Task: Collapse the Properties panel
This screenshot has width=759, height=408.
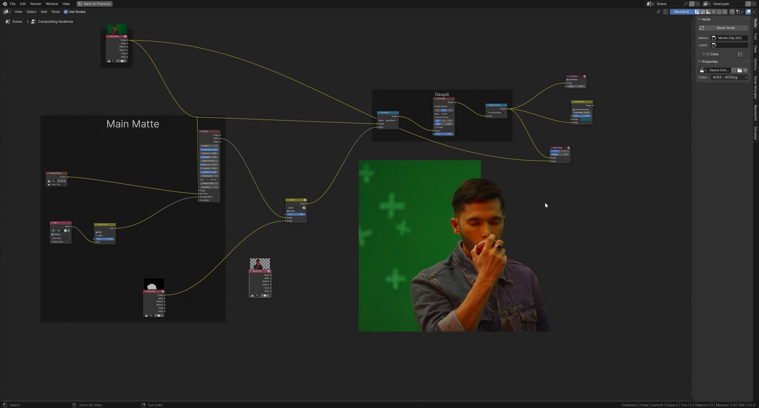Action: tap(700, 62)
